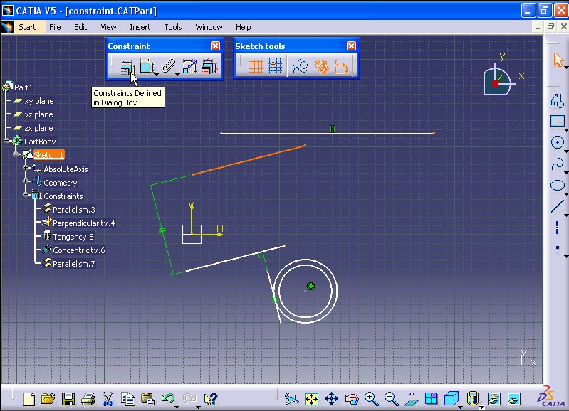Click the Open file icon
The height and width of the screenshot is (411, 569).
tap(48, 399)
